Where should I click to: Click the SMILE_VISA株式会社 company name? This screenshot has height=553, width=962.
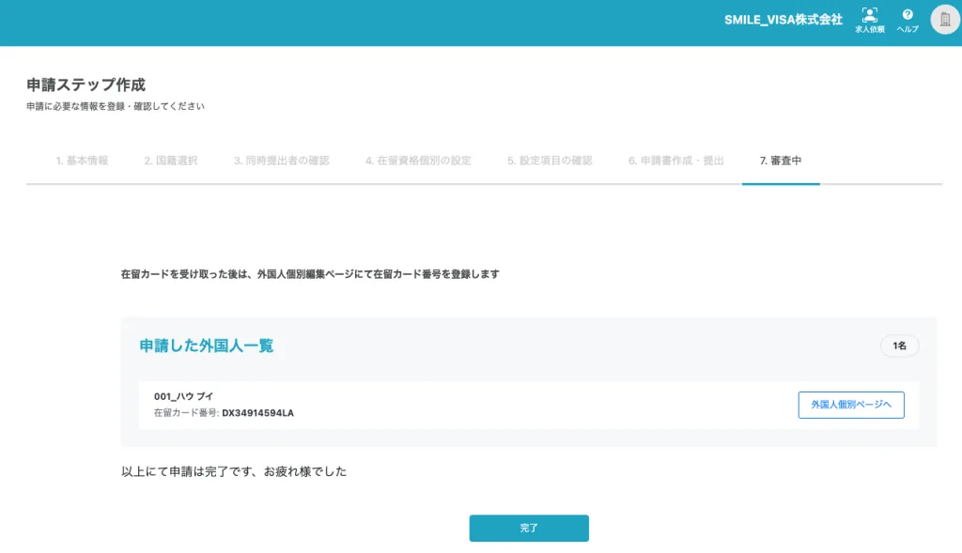783,20
